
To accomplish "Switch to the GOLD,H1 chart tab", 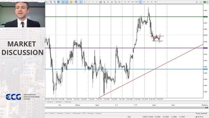I will pos(50,102).
